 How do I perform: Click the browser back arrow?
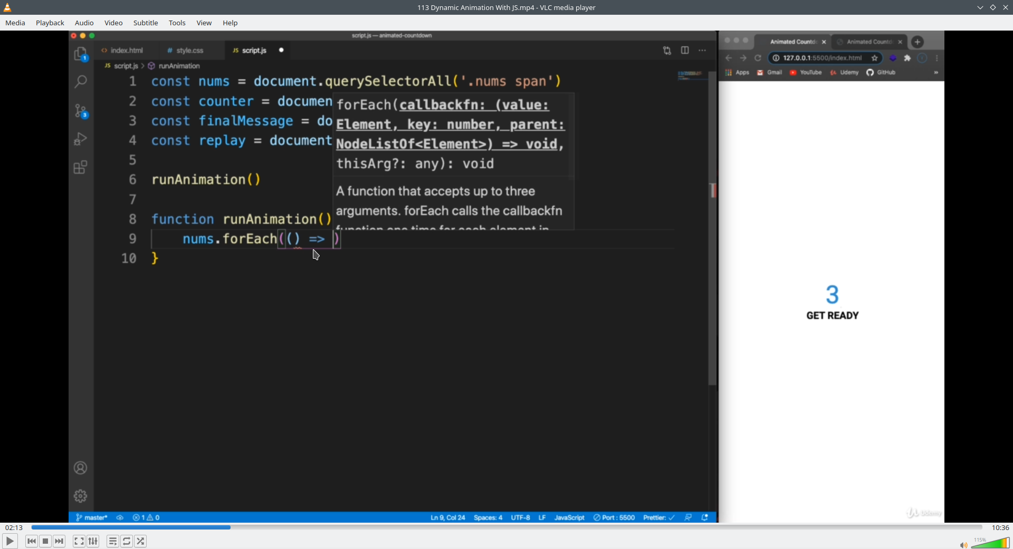729,58
